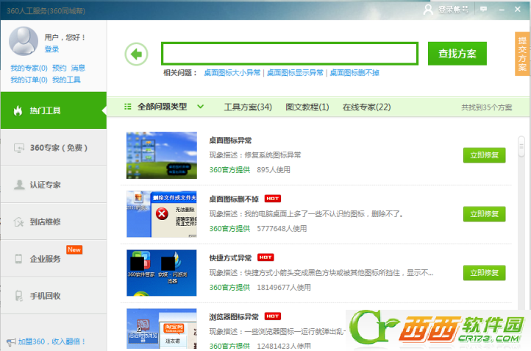Select the 热门工具 flame icon
The width and height of the screenshot is (531, 351).
pos(18,111)
